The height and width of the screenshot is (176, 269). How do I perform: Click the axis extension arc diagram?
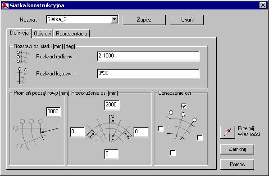109,129
